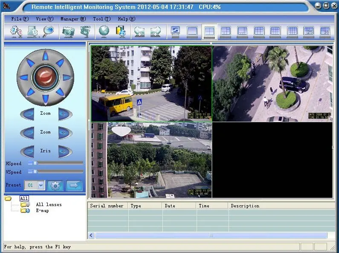Open the View menu
The height and width of the screenshot is (253, 339).
pyautogui.click(x=44, y=19)
